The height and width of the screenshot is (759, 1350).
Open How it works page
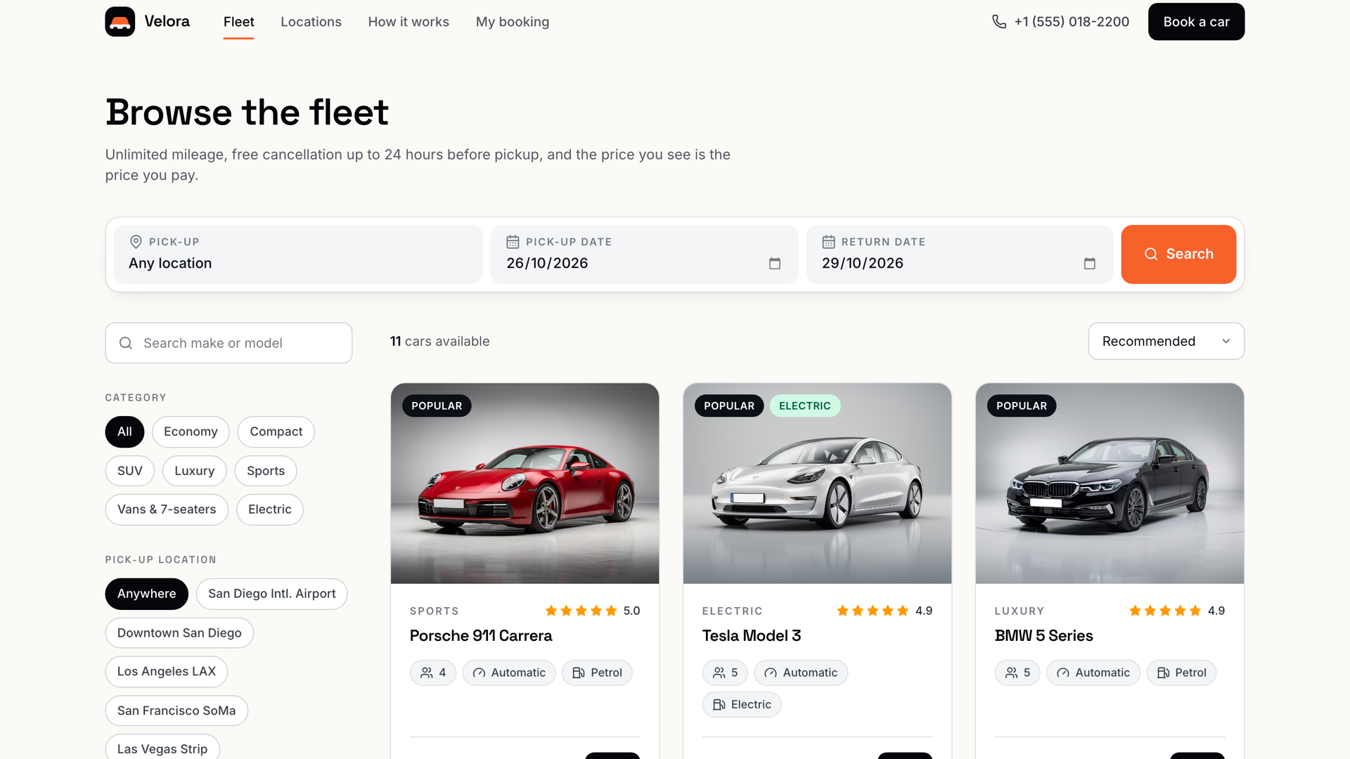[409, 22]
